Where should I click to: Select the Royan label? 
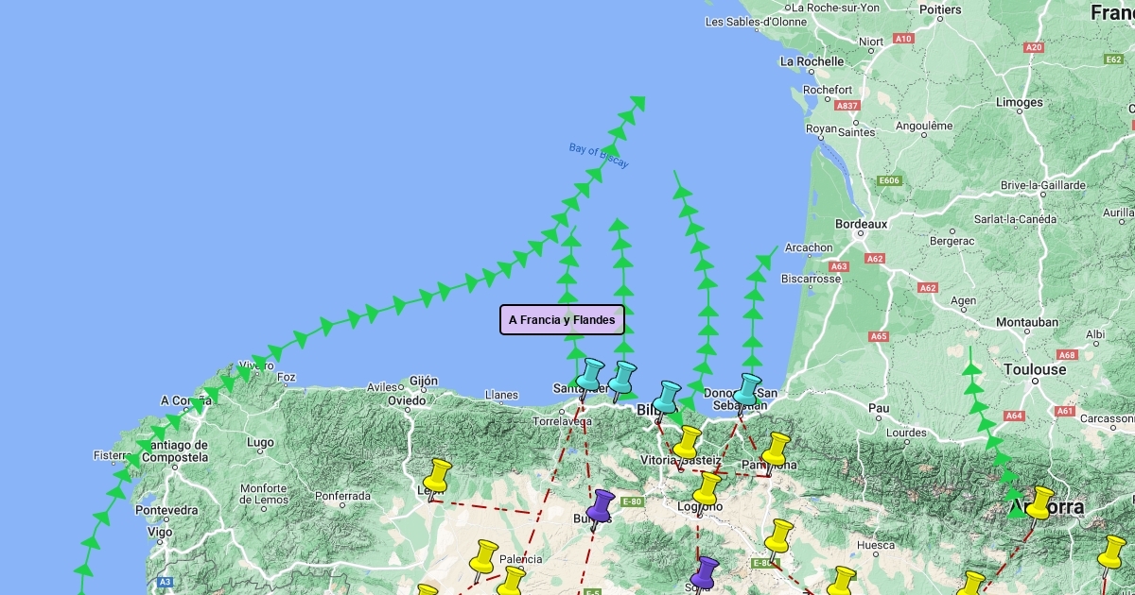point(820,129)
